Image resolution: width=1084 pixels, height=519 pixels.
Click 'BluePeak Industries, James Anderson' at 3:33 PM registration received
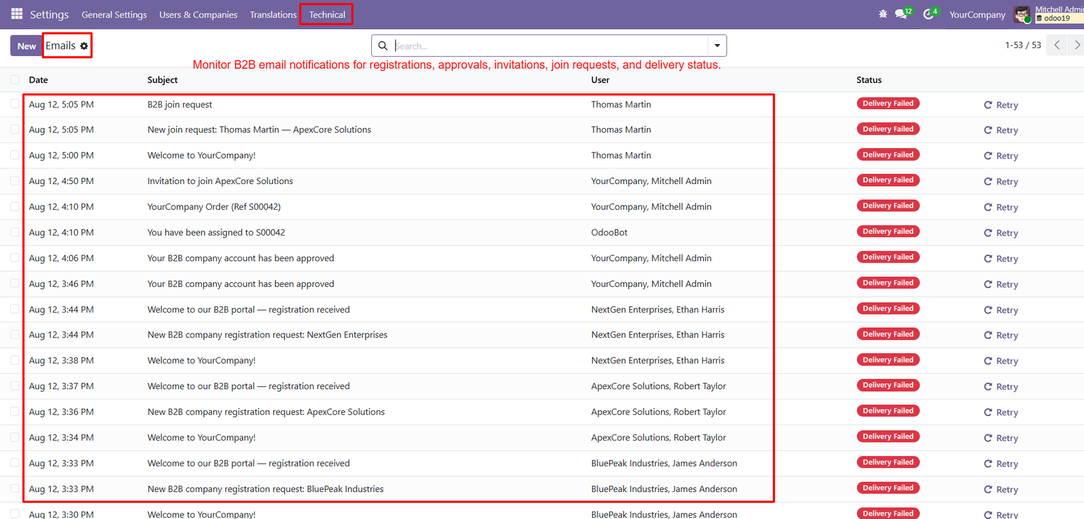point(664,463)
